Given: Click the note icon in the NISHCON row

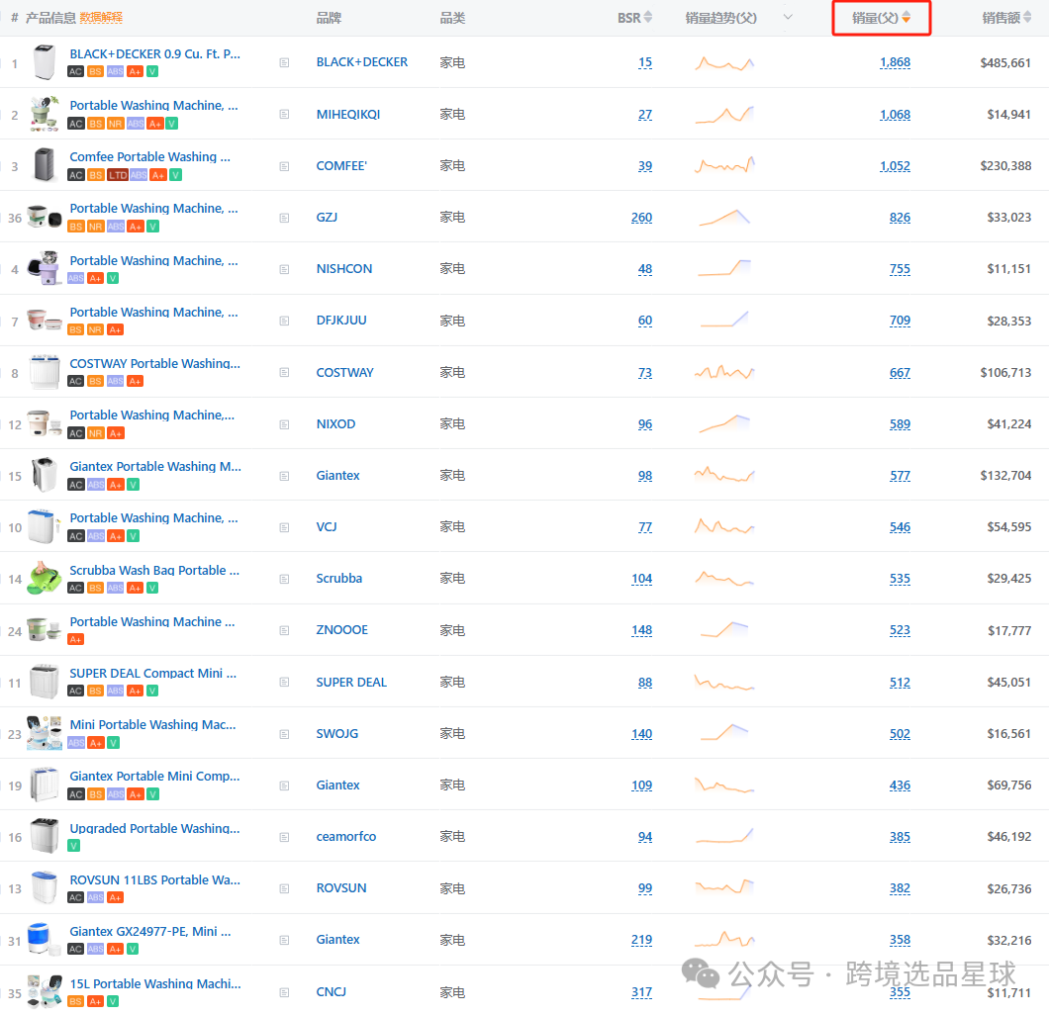Looking at the screenshot, I should pos(284,269).
